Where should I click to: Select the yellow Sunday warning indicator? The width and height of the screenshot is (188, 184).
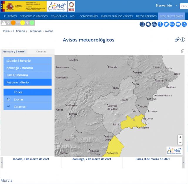point(22,23)
